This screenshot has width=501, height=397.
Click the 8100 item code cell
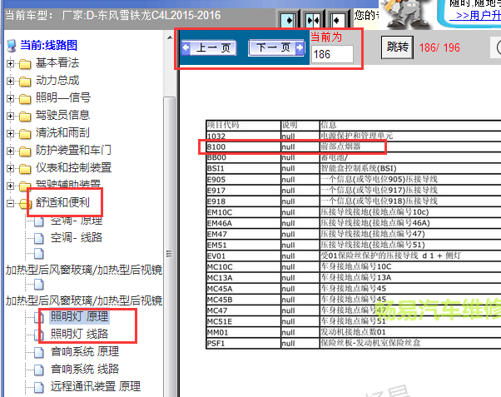[244, 146]
